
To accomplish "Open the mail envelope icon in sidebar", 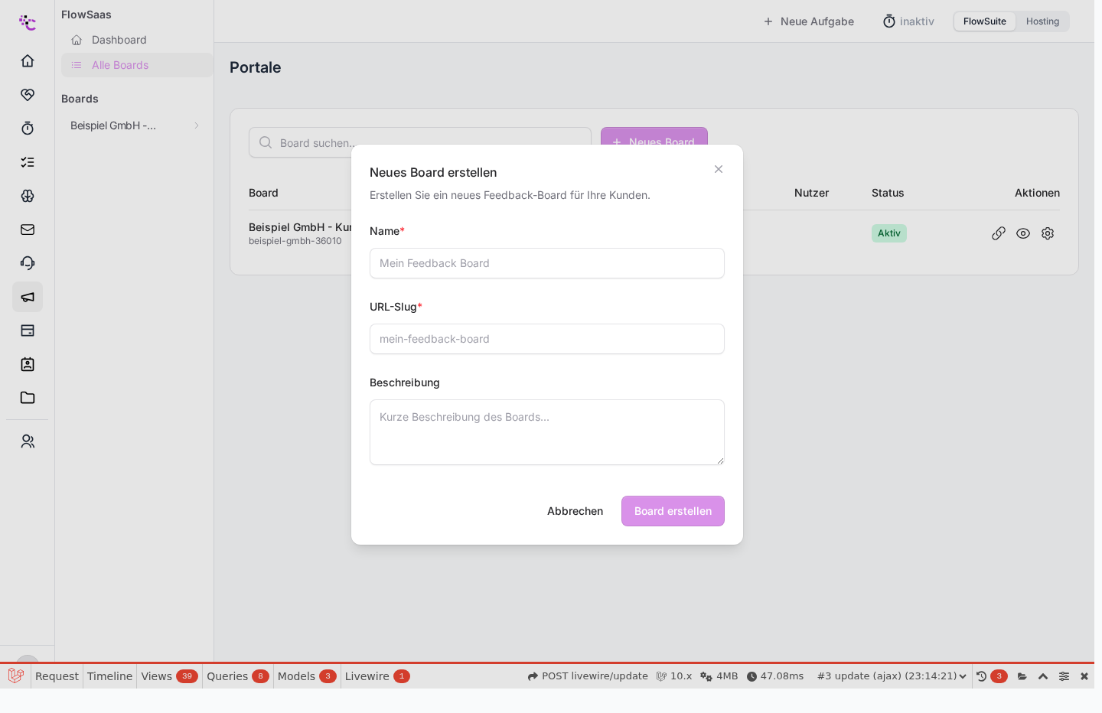I will click(28, 229).
